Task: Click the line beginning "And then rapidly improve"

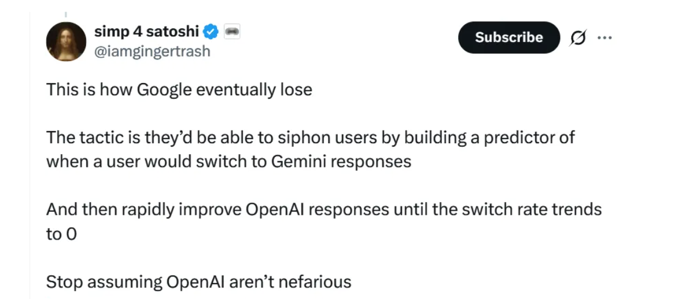Action: pyautogui.click(x=323, y=209)
